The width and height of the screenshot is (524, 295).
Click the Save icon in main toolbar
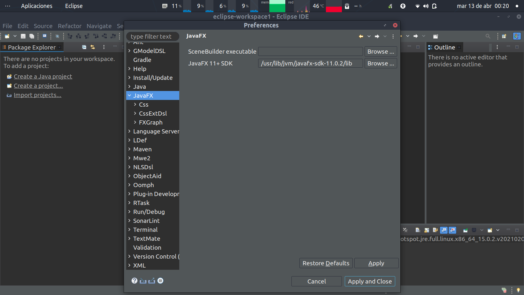coord(23,36)
